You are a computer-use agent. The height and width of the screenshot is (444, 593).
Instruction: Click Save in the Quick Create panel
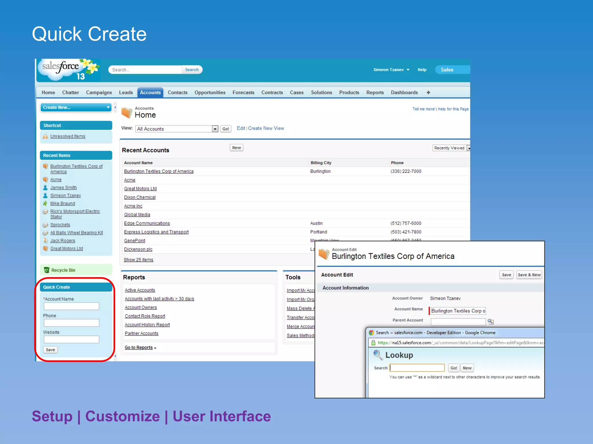(x=50, y=350)
